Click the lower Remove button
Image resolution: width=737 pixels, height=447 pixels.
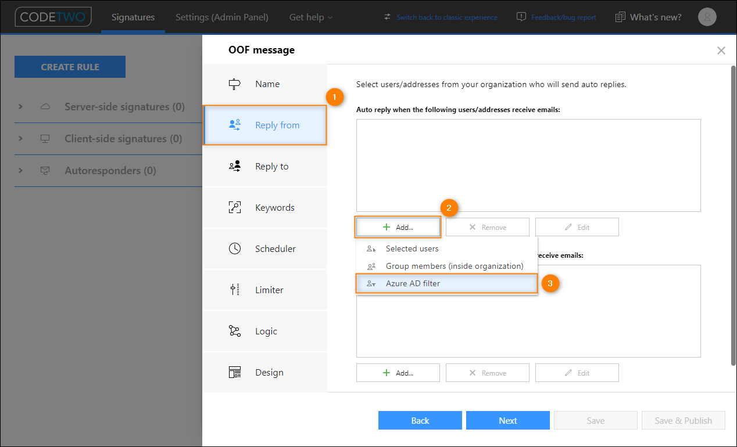click(x=488, y=373)
